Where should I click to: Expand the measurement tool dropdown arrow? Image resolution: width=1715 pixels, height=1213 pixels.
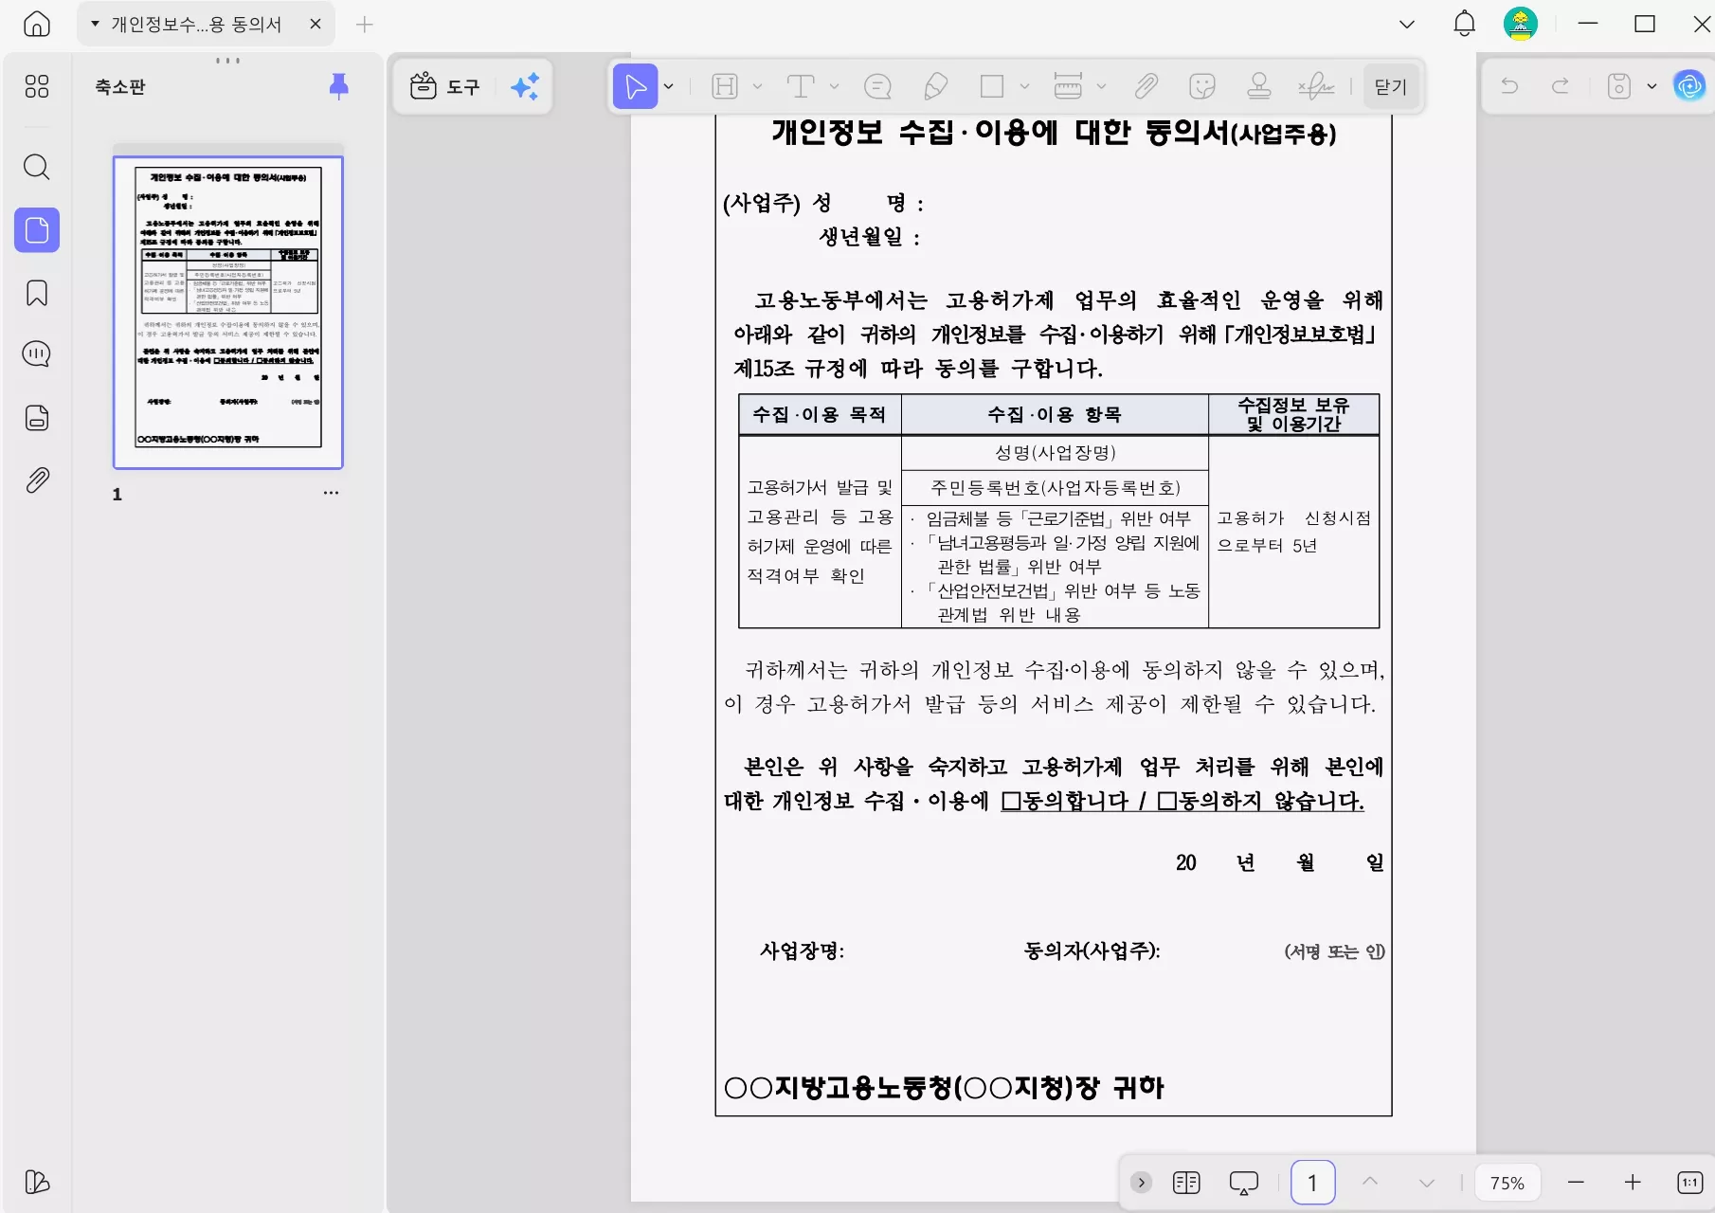click(x=1101, y=87)
